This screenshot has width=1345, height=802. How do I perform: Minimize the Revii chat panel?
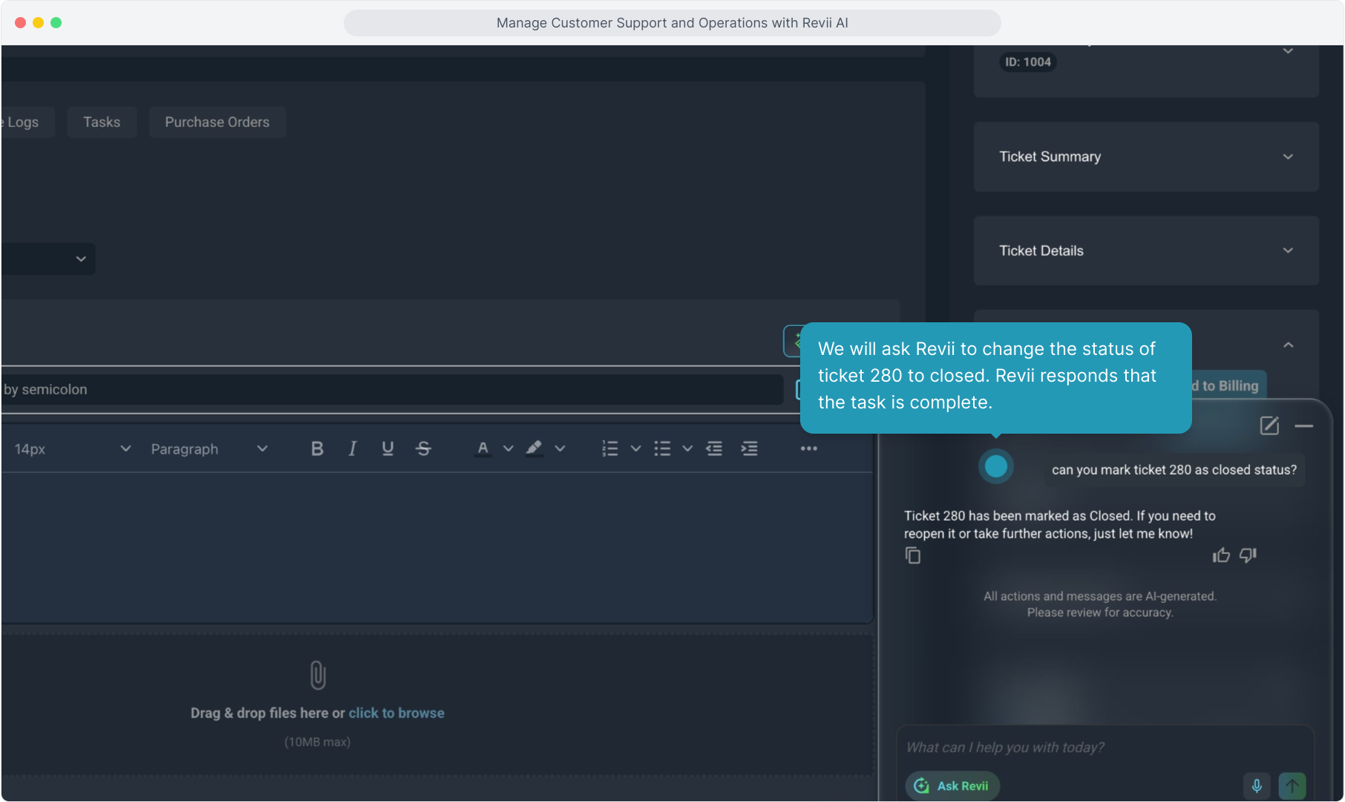point(1304,426)
